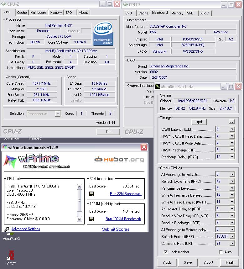The image size is (244, 269).
Task: Click the wPrime title bar icon
Action: tap(5, 147)
